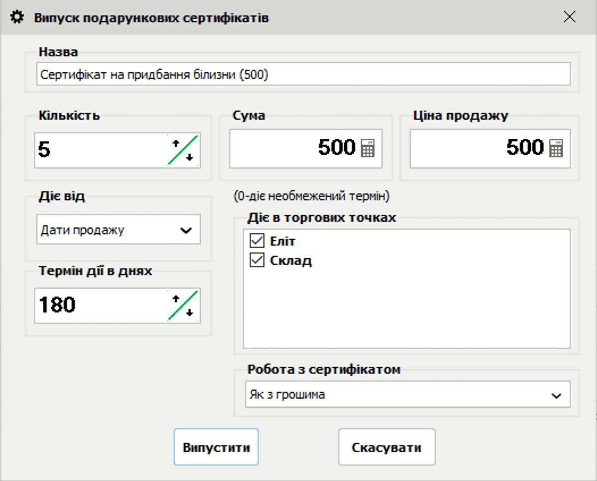Decrease Термін дії в днях value
This screenshot has height=481, width=597.
(x=190, y=313)
